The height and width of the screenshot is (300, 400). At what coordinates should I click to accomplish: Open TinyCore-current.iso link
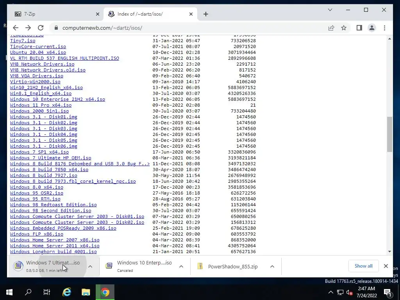pyautogui.click(x=38, y=46)
